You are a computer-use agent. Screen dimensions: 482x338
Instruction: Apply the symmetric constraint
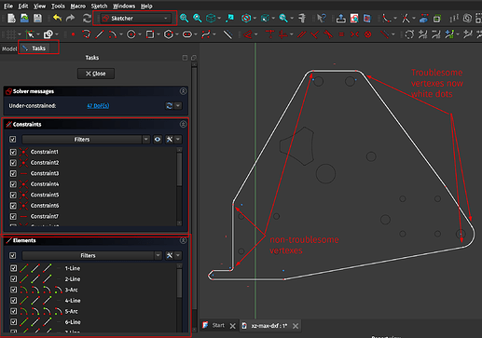point(354,34)
